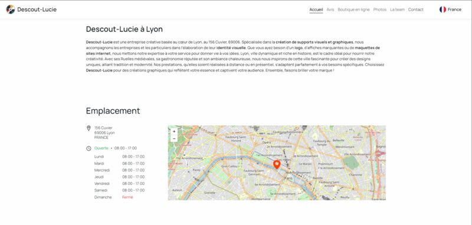Image resolution: width=472 pixels, height=225 pixels.
Task: Click the Vendredi opening hours row
Action: coord(120,184)
